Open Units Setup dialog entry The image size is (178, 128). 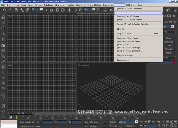point(138,44)
